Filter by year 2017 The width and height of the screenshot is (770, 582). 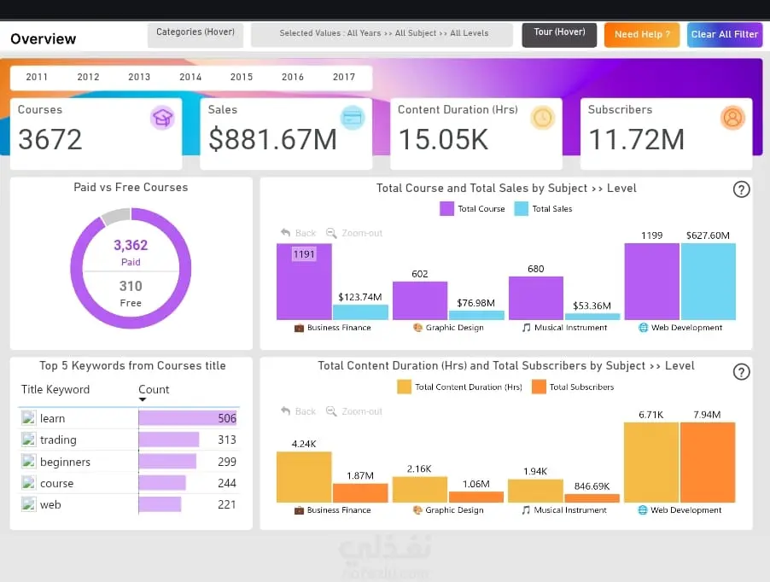(344, 77)
